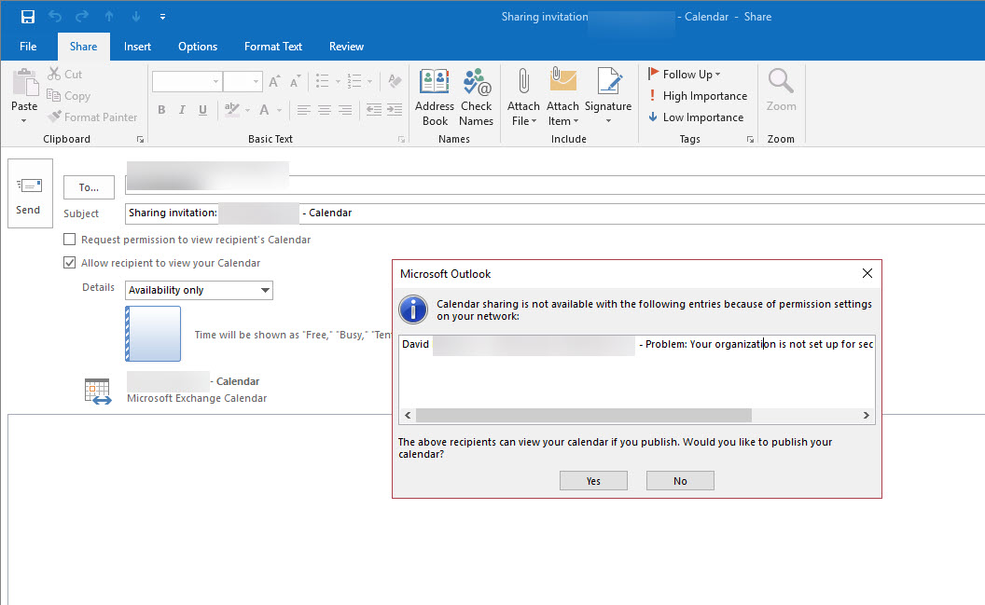This screenshot has width=985, height=605.
Task: Align text right
Action: pos(345,110)
